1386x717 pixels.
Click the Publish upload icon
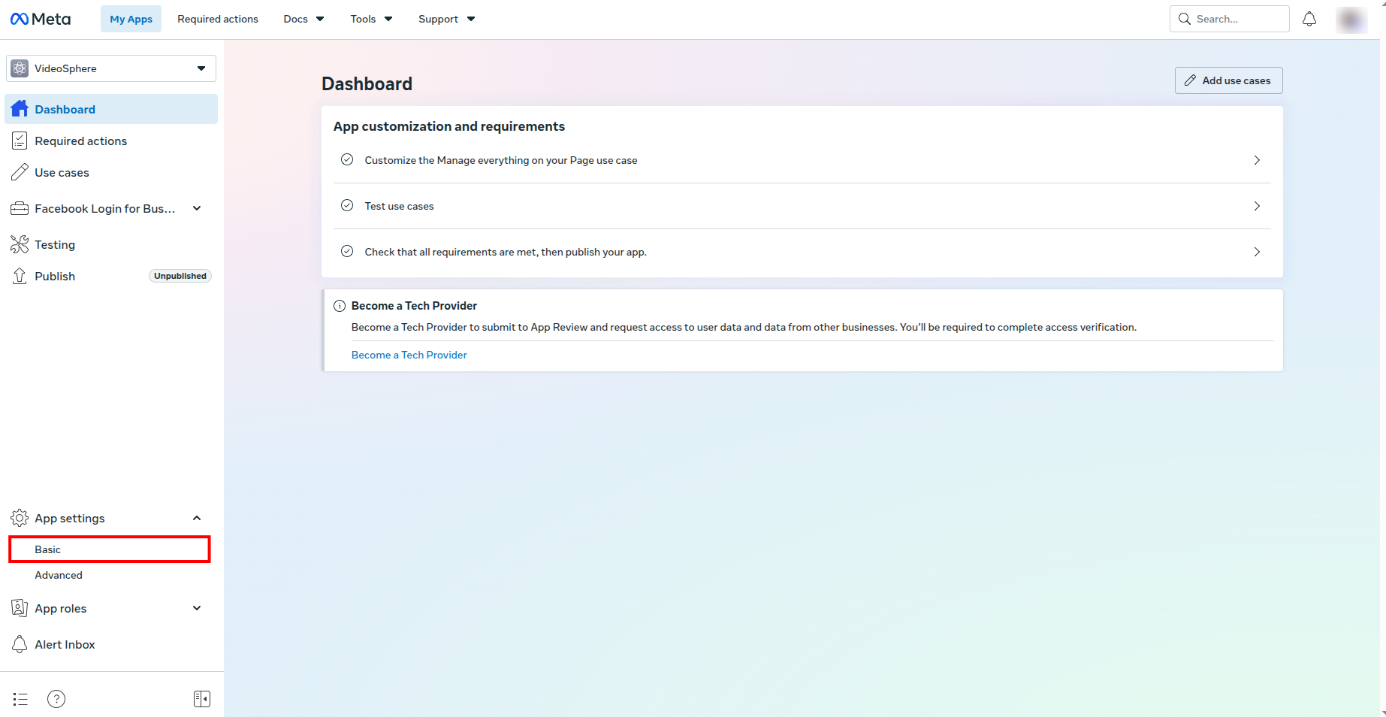[20, 276]
